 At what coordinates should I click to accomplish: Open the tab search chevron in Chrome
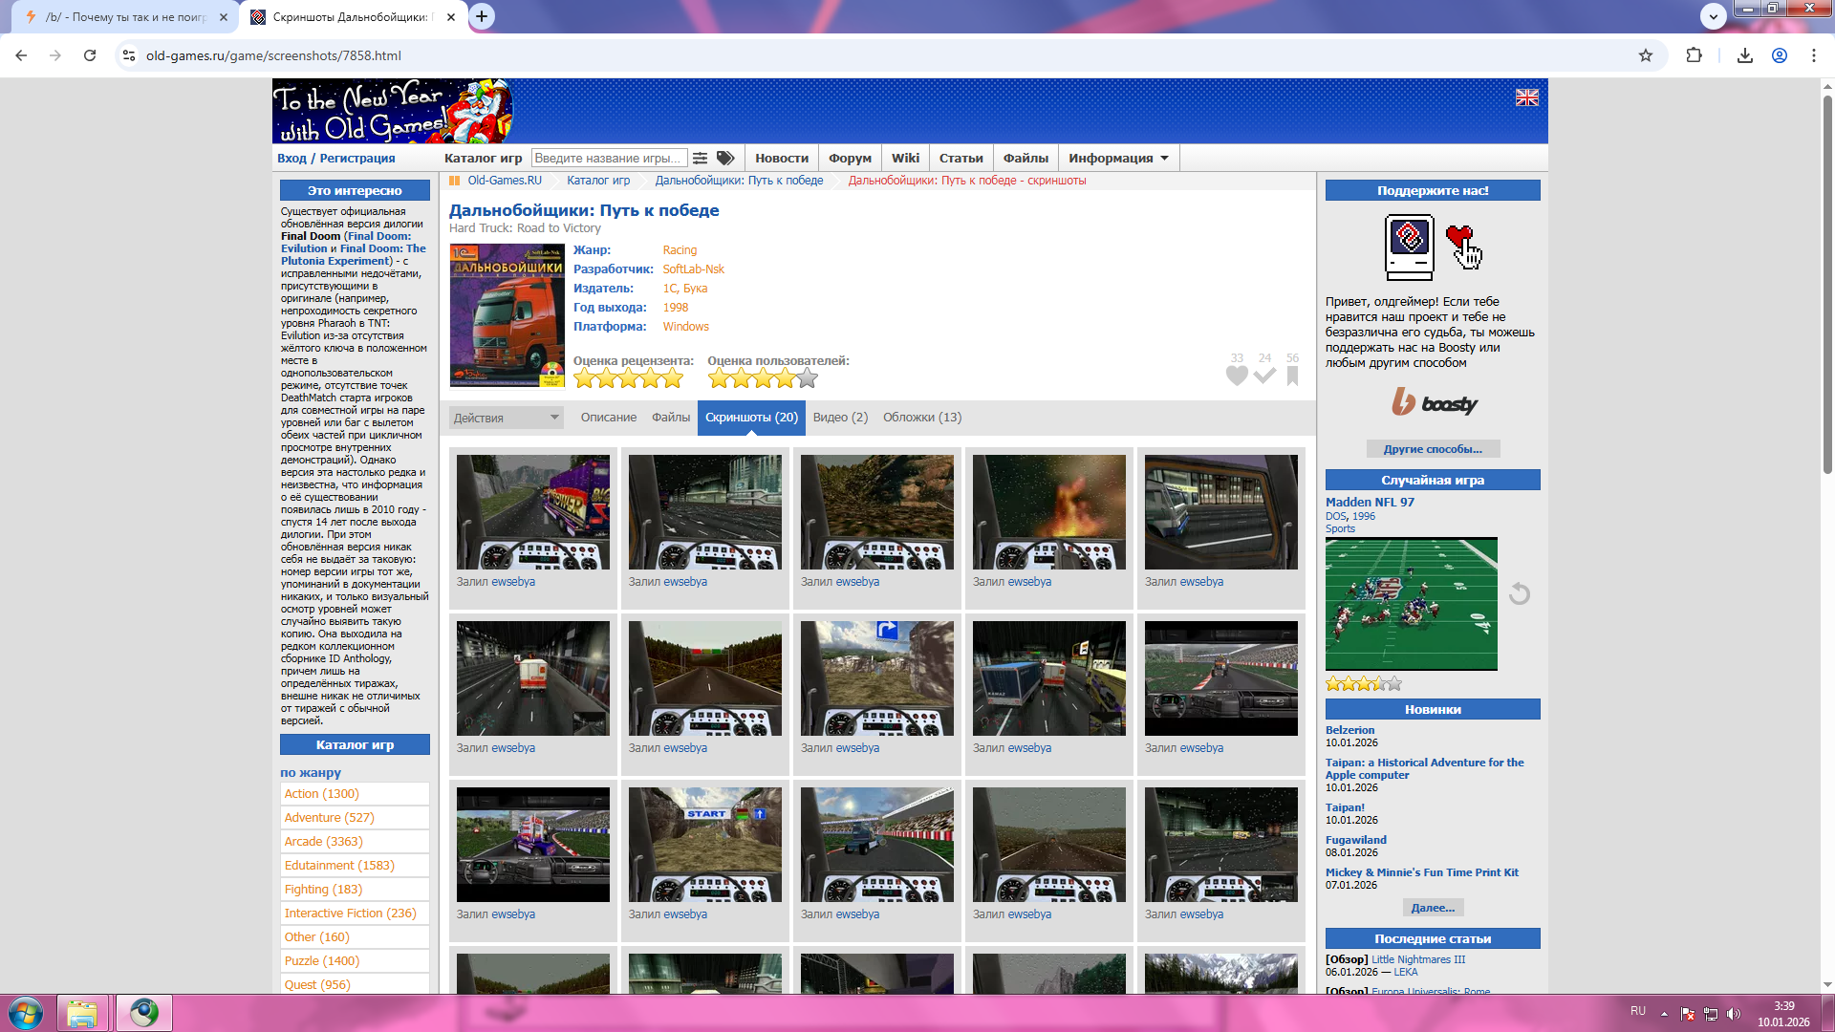click(1713, 15)
